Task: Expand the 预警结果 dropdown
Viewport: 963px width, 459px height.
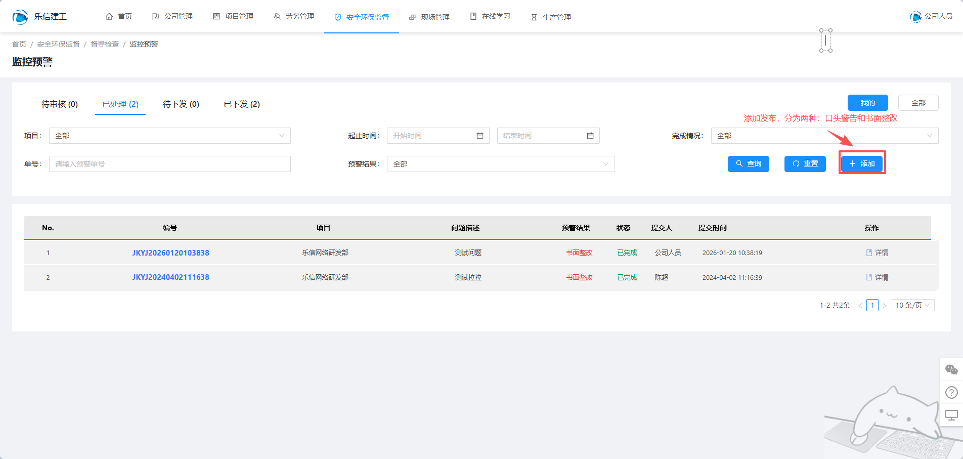Action: (501, 164)
